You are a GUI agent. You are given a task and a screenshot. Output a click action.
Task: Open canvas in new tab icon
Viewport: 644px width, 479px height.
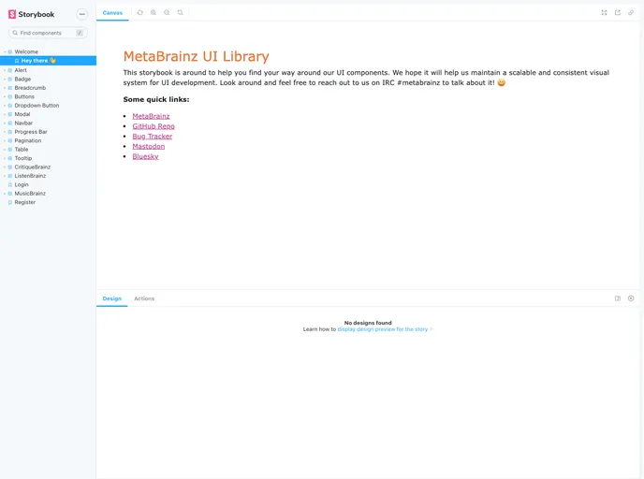coord(618,13)
